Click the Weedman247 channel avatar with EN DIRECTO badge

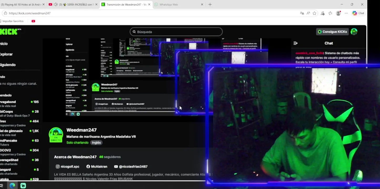coord(56,135)
